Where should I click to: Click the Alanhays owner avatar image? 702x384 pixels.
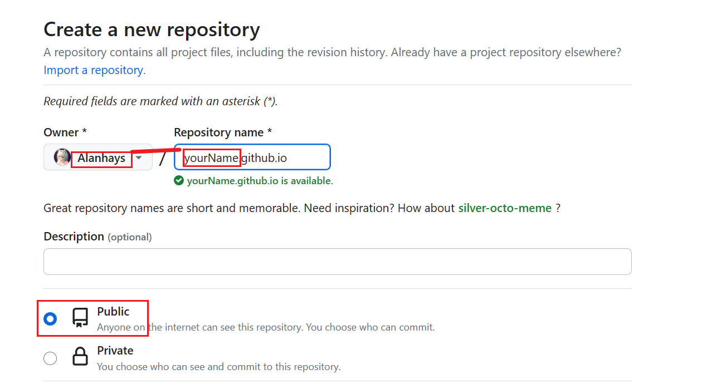[62, 157]
